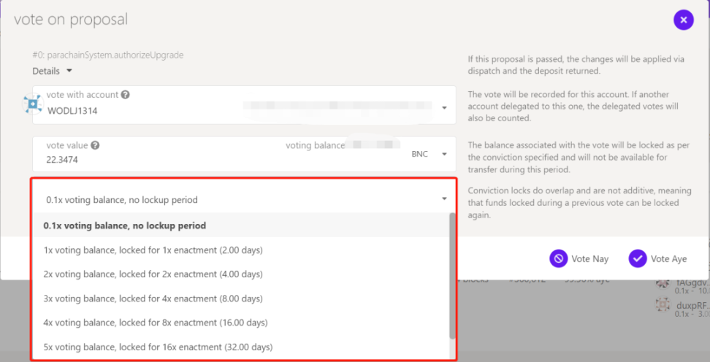Image resolution: width=710 pixels, height=362 pixels.
Task: Click help icon beside vote value
Action: pos(95,145)
